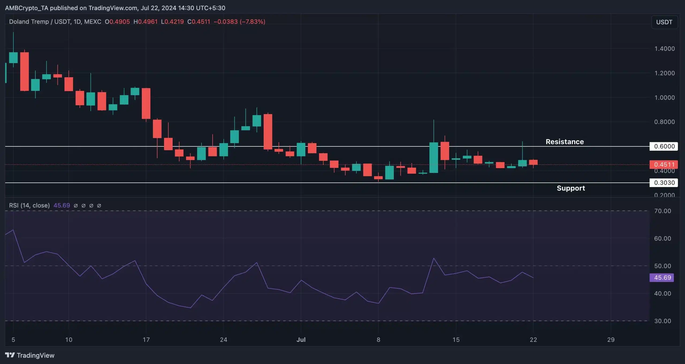Click the USDT currency button
The height and width of the screenshot is (364, 685).
[x=664, y=22]
